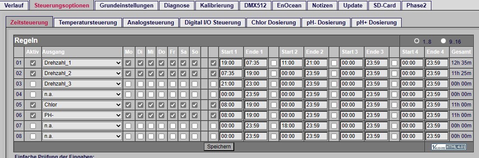The image size is (479, 158).
Task: Open Ausgang dropdown in rule 08
Action: [82, 136]
